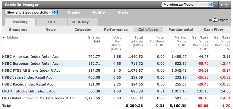Click the Create link

click(74, 12)
